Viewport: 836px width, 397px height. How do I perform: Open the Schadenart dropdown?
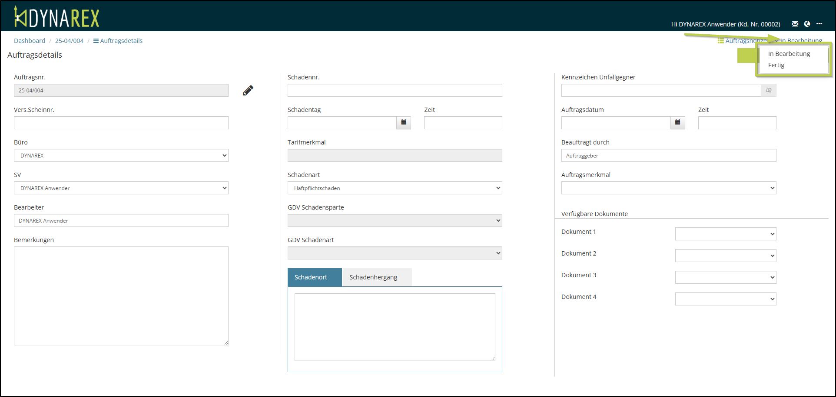(x=395, y=188)
